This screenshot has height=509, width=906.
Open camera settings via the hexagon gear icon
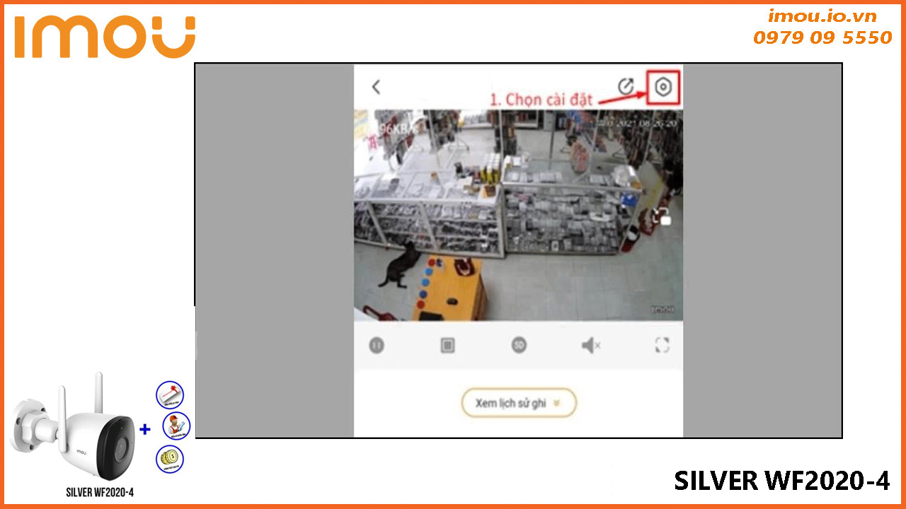(x=663, y=88)
